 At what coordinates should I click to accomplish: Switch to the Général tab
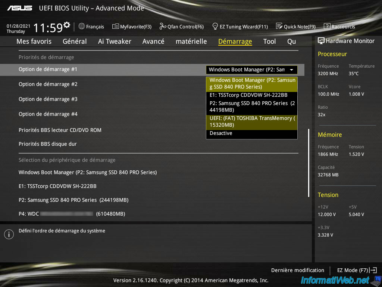tap(75, 41)
